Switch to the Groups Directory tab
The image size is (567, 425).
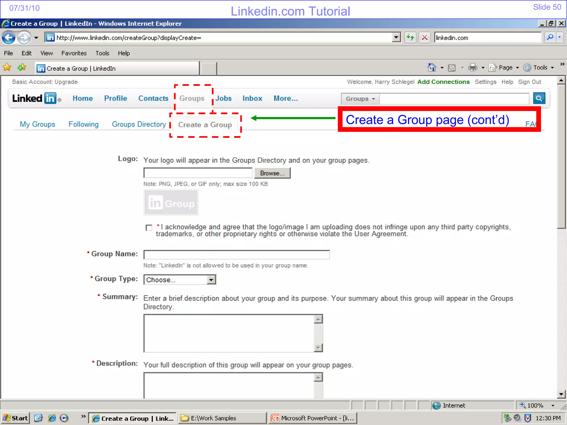[139, 124]
